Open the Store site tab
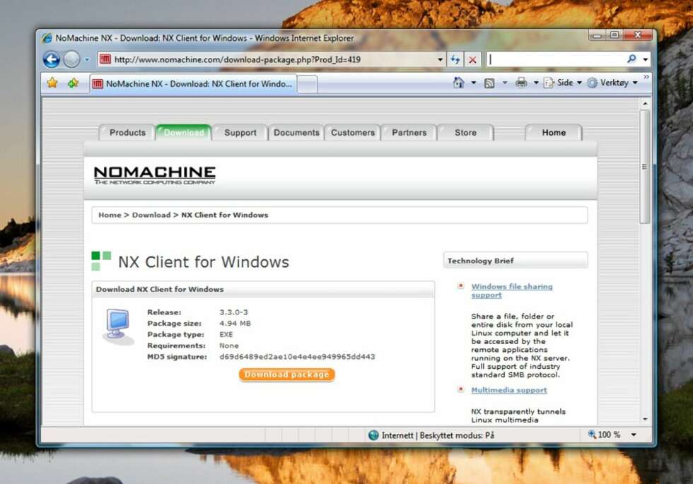 point(465,133)
